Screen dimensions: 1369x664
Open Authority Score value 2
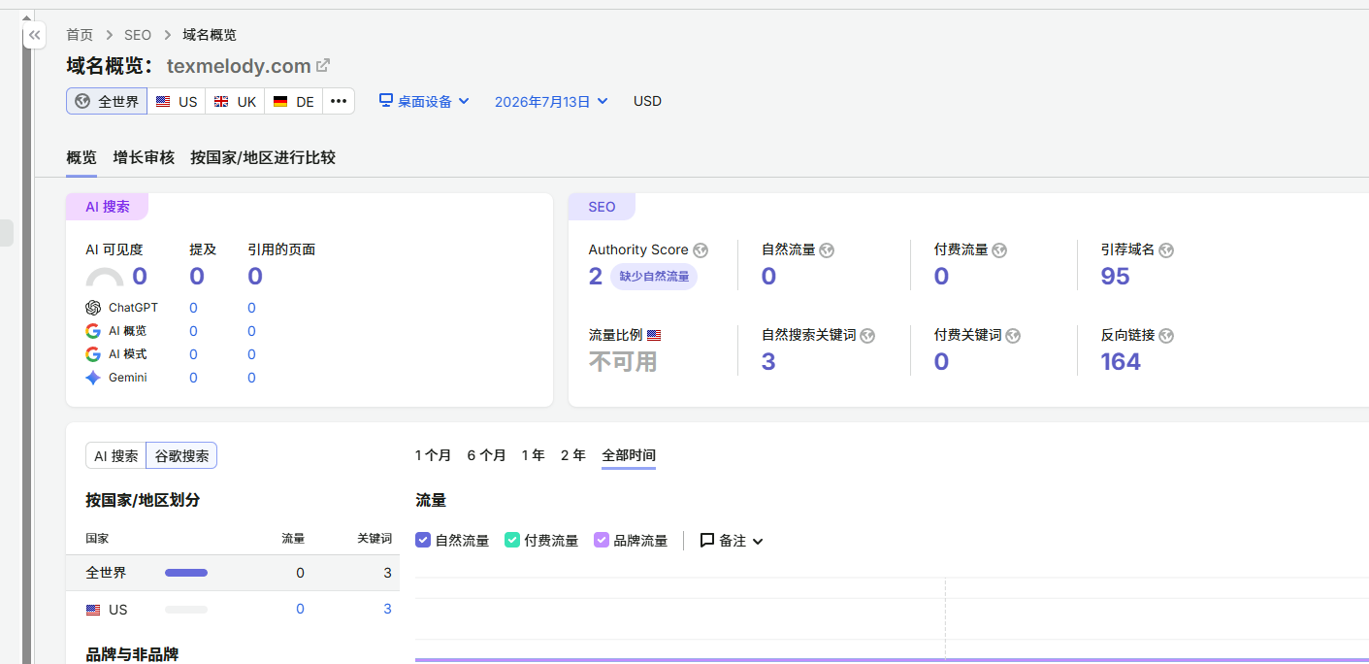coord(596,277)
